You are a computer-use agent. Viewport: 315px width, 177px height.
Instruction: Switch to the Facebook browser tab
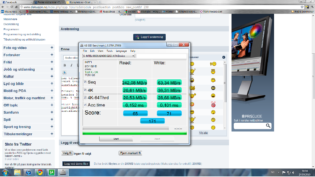point(16,2)
